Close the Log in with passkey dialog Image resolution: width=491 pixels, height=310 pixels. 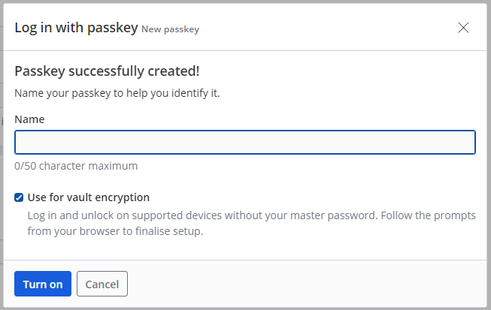(463, 28)
